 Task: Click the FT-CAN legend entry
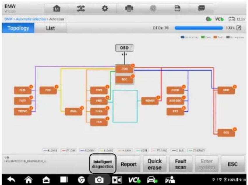tap(68, 150)
